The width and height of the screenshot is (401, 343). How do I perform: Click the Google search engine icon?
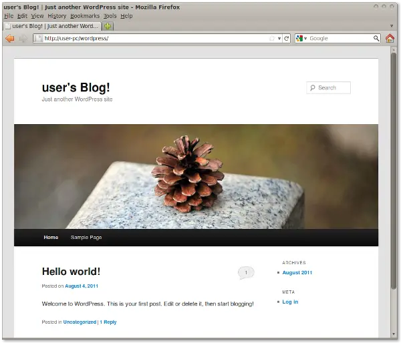click(299, 38)
